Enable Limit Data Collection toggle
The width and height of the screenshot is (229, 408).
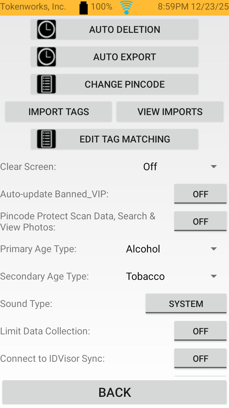[200, 331]
